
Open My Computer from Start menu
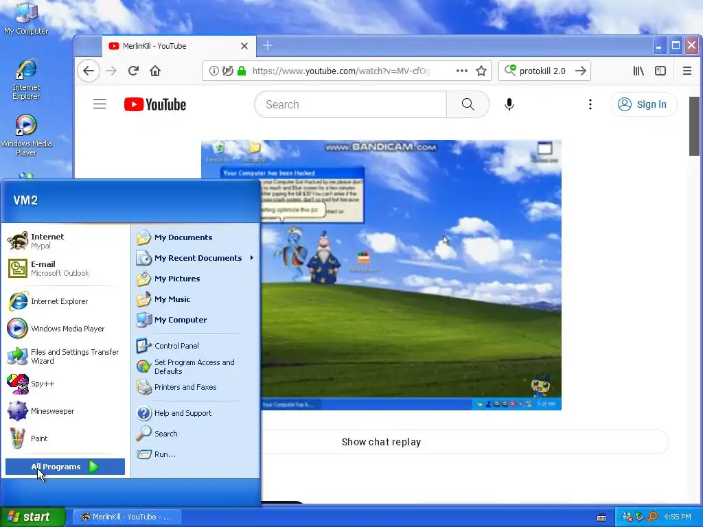196,320
